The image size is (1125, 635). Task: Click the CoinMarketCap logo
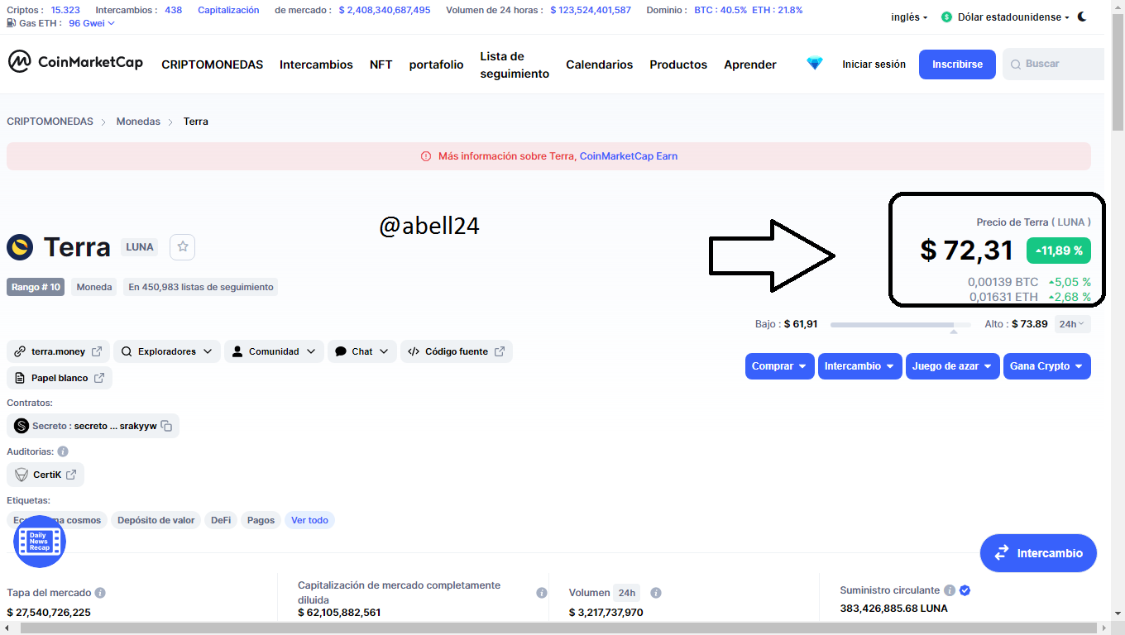75,63
